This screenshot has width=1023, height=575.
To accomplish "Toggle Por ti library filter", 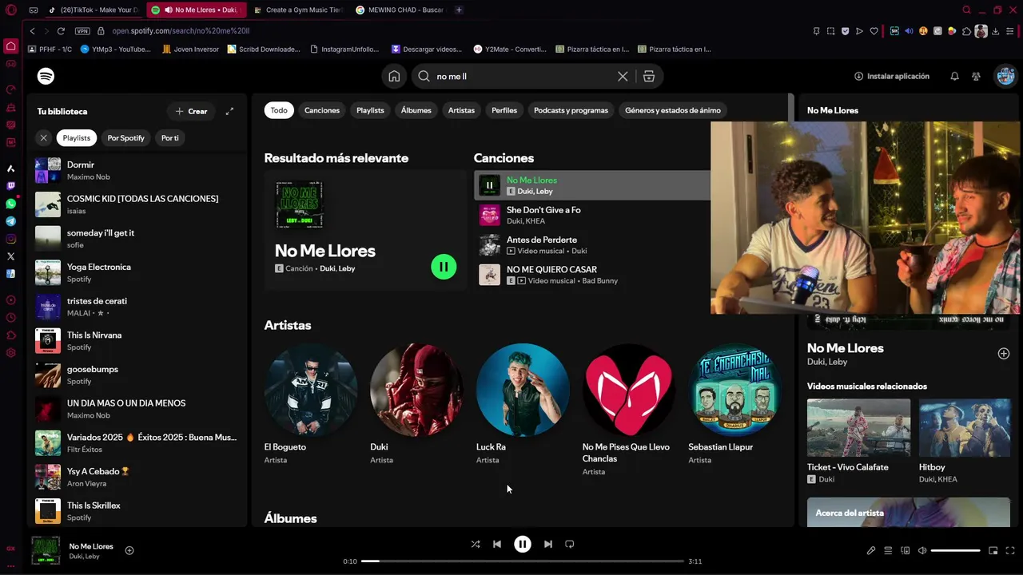I will [170, 138].
